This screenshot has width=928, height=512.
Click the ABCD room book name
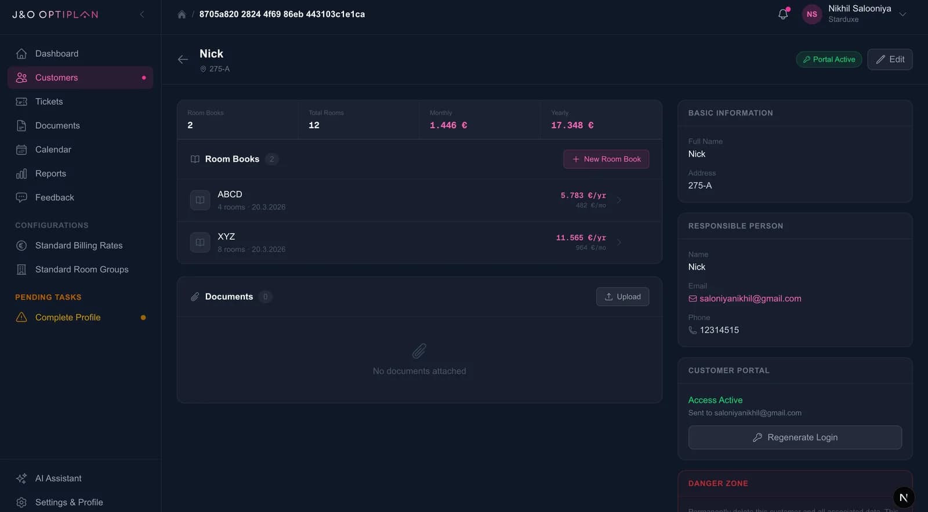pyautogui.click(x=230, y=194)
